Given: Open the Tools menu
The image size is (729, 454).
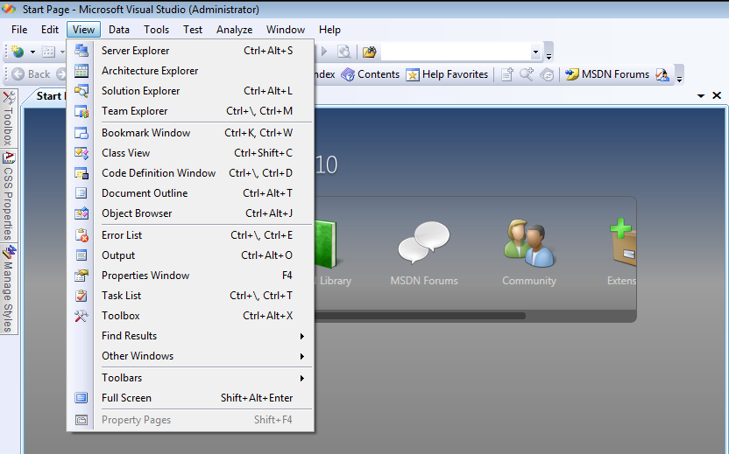Looking at the screenshot, I should point(156,30).
